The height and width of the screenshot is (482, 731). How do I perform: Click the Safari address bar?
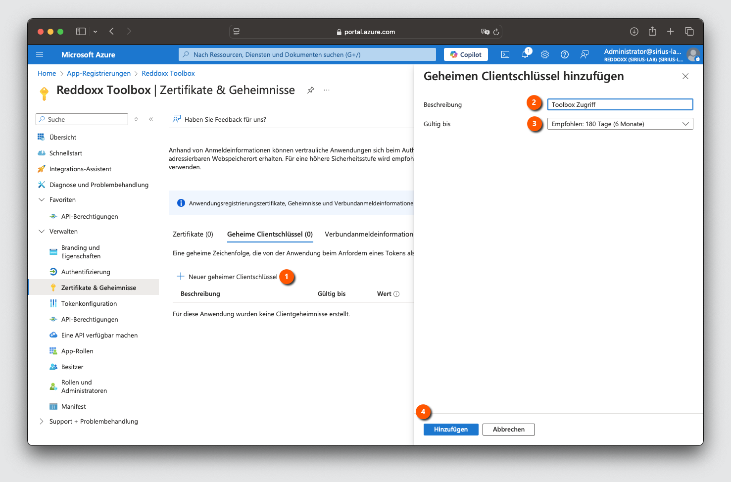coord(366,32)
